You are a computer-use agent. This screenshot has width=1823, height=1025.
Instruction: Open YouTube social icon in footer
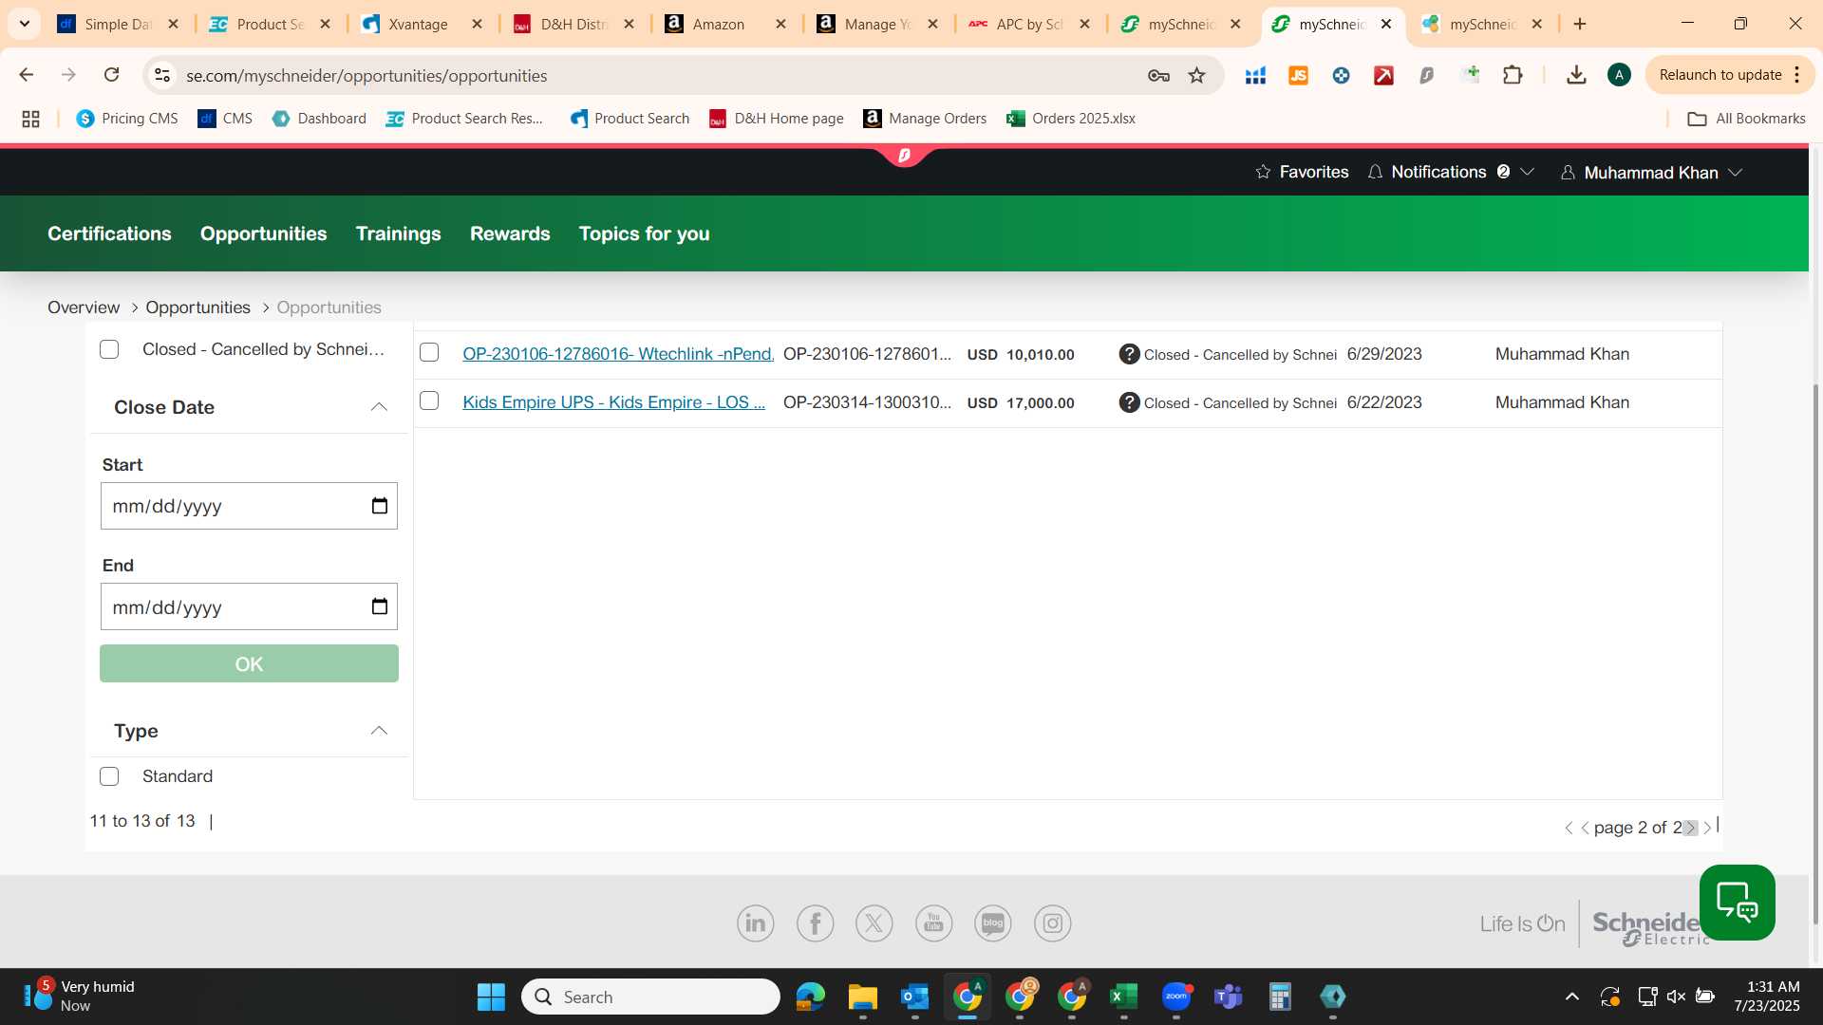(x=934, y=923)
